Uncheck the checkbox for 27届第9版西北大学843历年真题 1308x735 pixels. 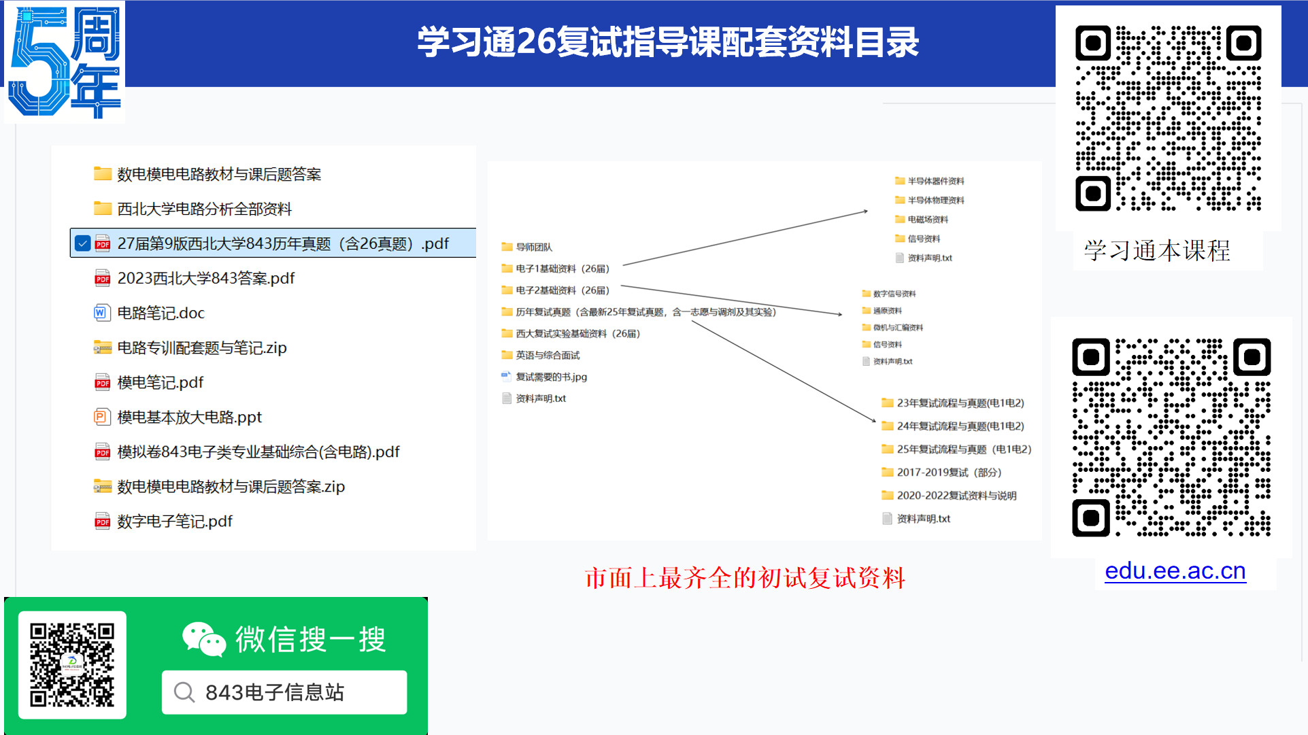tap(83, 243)
